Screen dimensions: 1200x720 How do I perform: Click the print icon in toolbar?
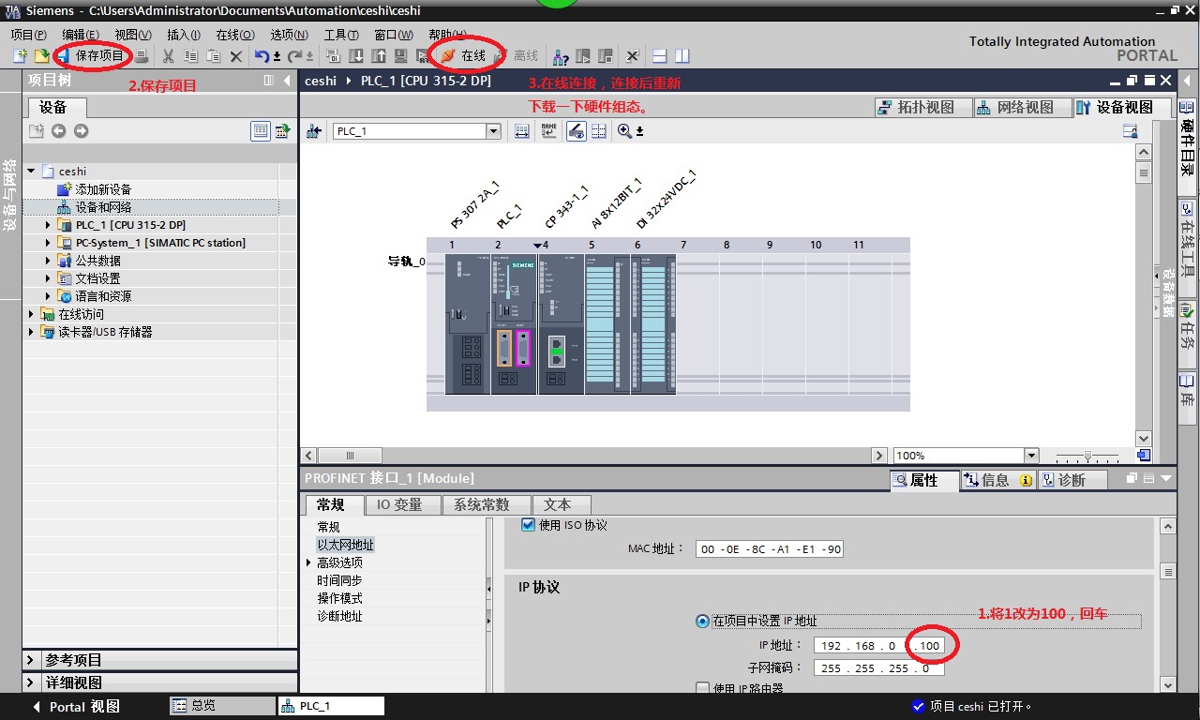pyautogui.click(x=142, y=56)
